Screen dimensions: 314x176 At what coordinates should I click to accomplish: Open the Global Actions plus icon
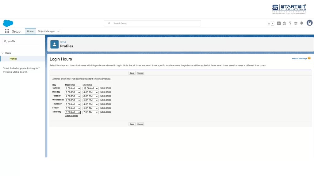point(279,23)
